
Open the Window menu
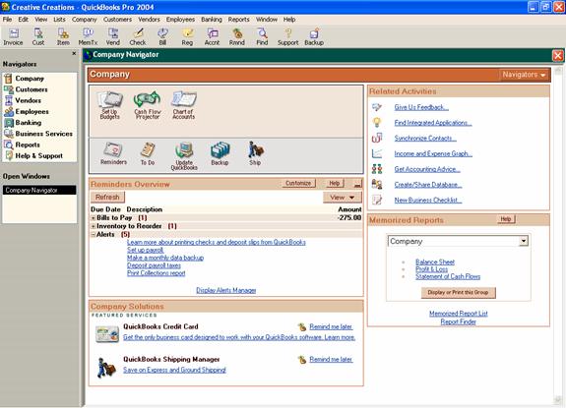click(267, 20)
